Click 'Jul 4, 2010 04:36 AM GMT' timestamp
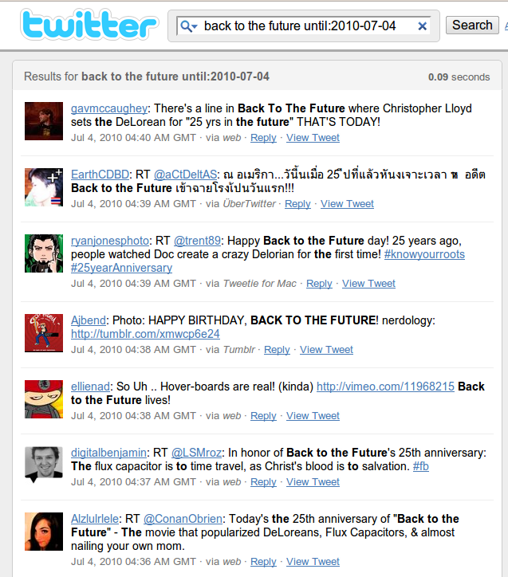The image size is (508, 577). click(133, 562)
